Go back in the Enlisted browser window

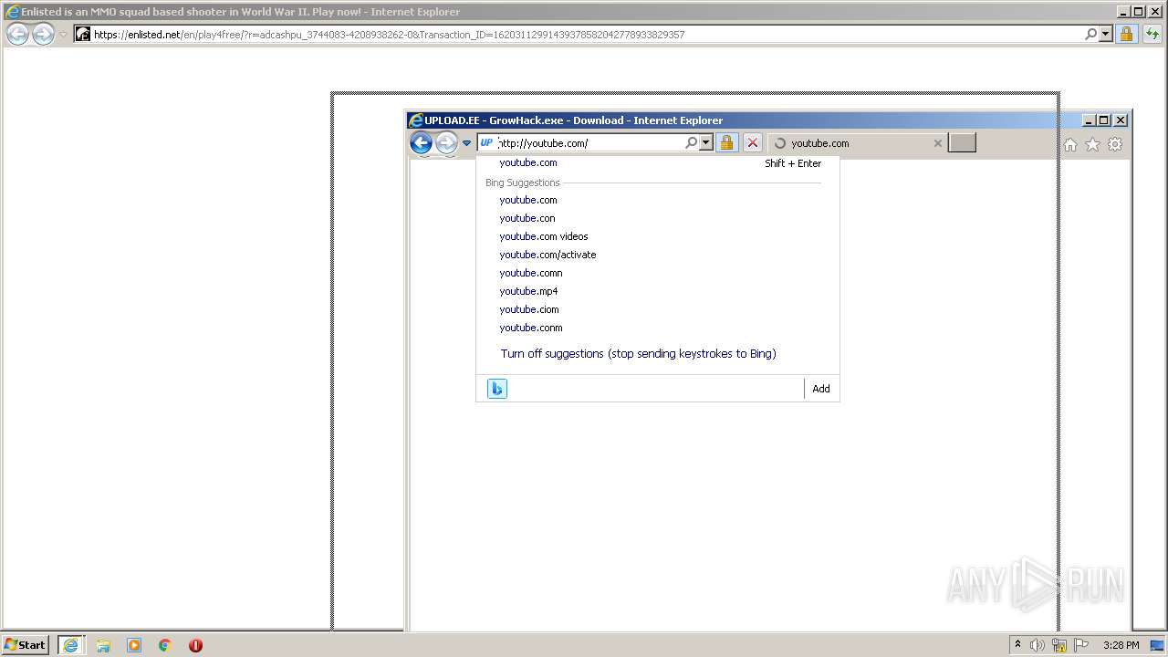(17, 34)
